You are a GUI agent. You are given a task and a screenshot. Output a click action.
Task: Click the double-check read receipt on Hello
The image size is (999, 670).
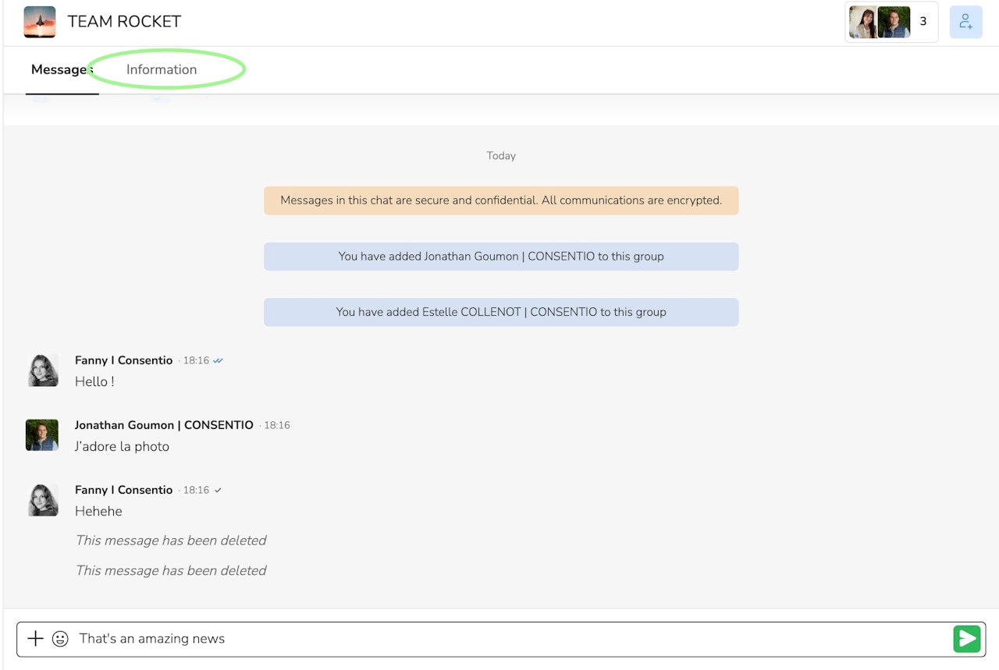point(219,361)
